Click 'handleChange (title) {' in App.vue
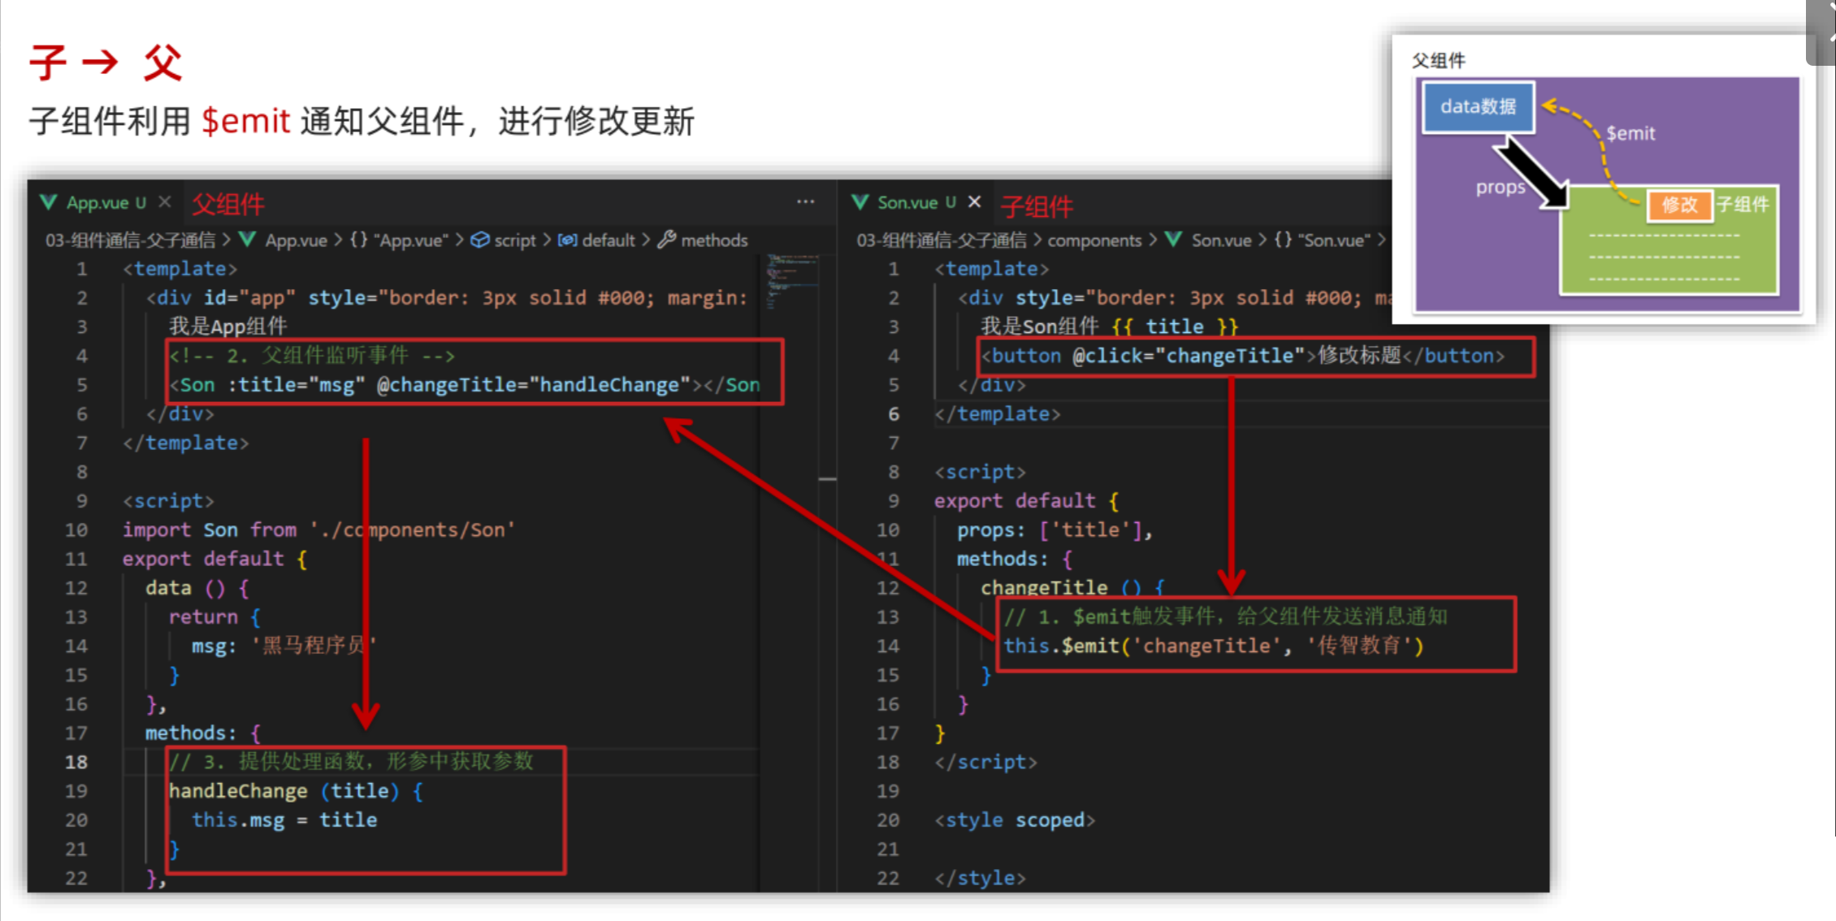Viewport: 1836px width, 921px height. 296,791
